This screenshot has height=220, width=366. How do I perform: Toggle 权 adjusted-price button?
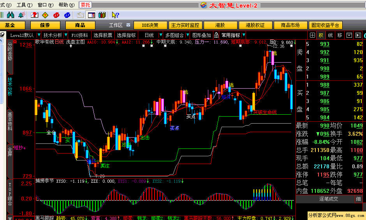click(321, 35)
